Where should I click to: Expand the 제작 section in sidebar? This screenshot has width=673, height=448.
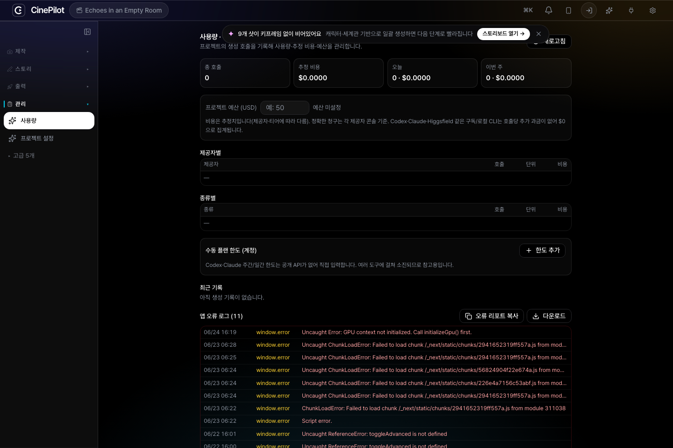point(49,51)
